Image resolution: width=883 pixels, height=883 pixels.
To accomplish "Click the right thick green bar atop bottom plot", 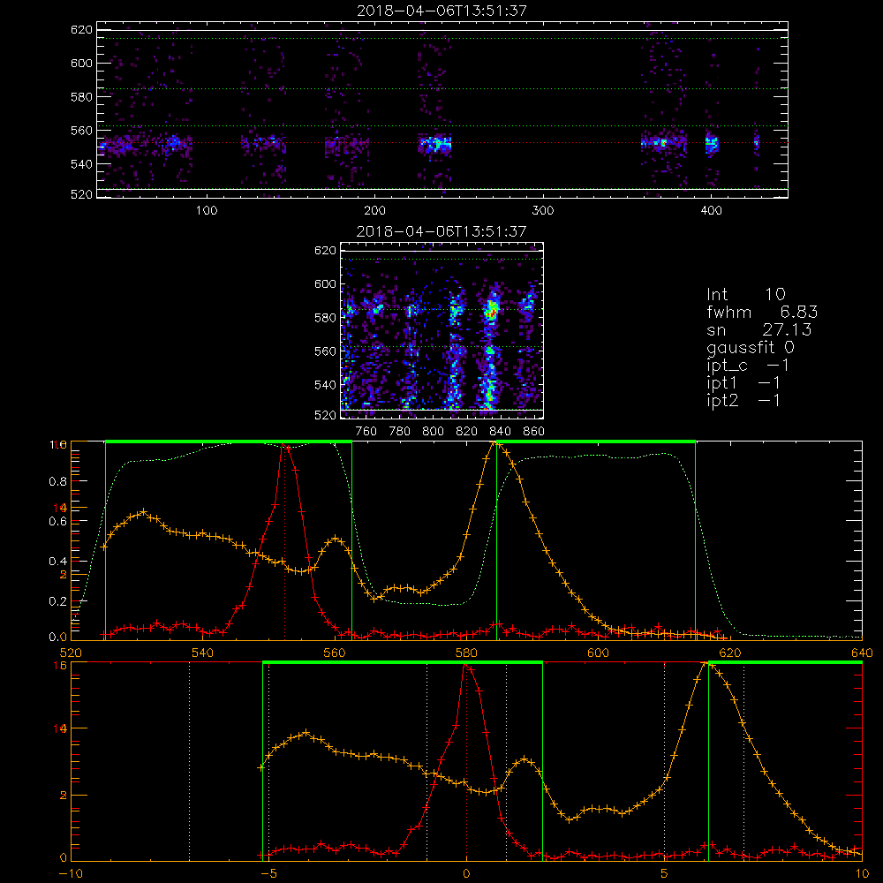I will tap(785, 662).
